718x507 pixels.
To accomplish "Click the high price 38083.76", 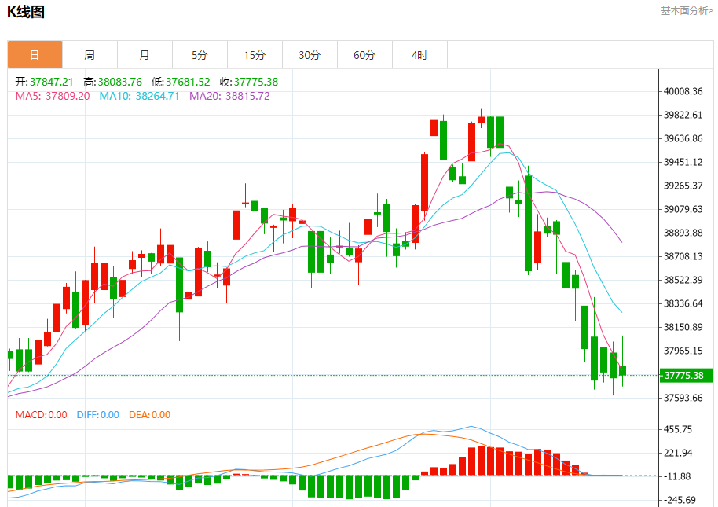I will point(120,82).
